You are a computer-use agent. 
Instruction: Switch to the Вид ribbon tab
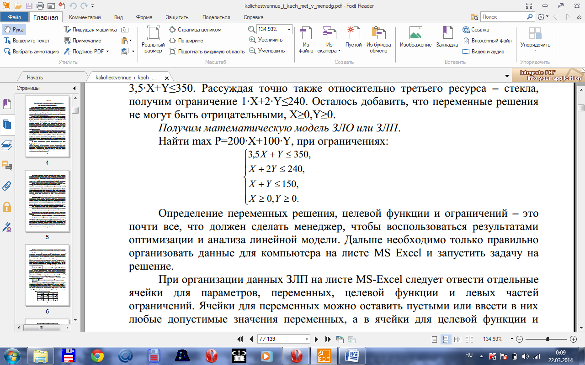pyautogui.click(x=118, y=17)
